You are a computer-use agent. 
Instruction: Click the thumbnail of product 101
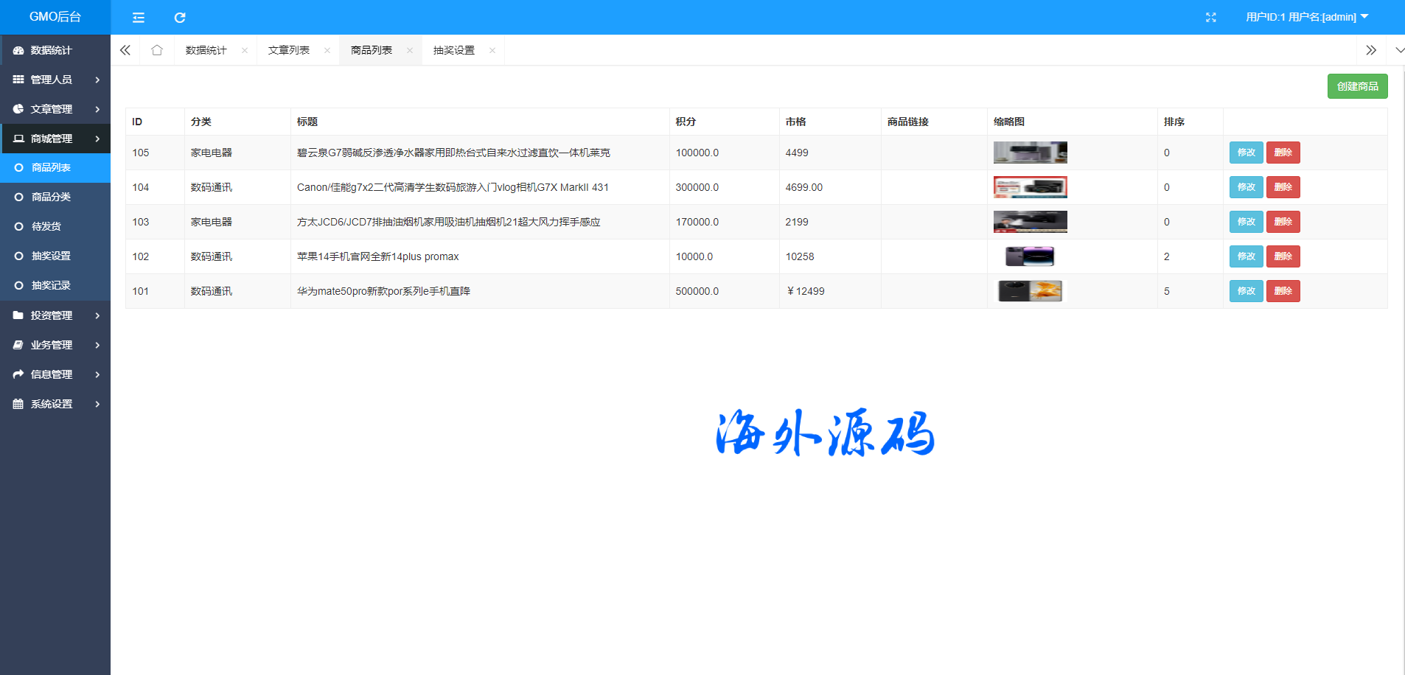click(x=1030, y=291)
